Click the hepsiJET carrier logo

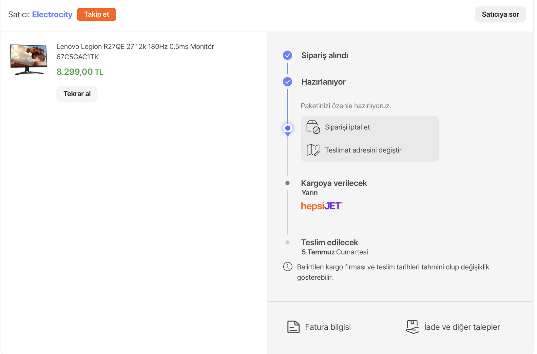[321, 206]
